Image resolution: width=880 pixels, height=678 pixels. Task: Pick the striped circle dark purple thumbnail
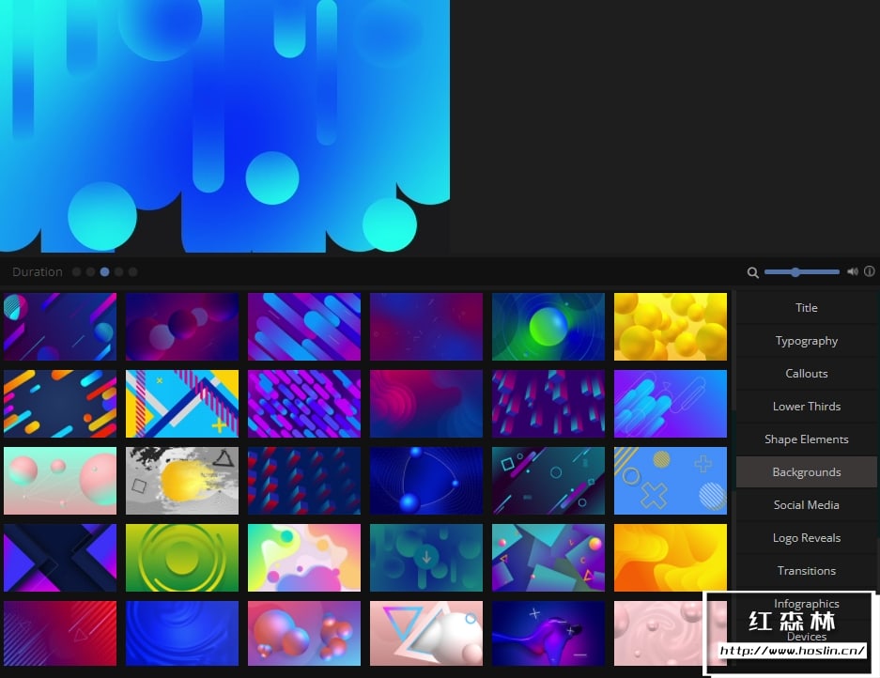(60, 327)
